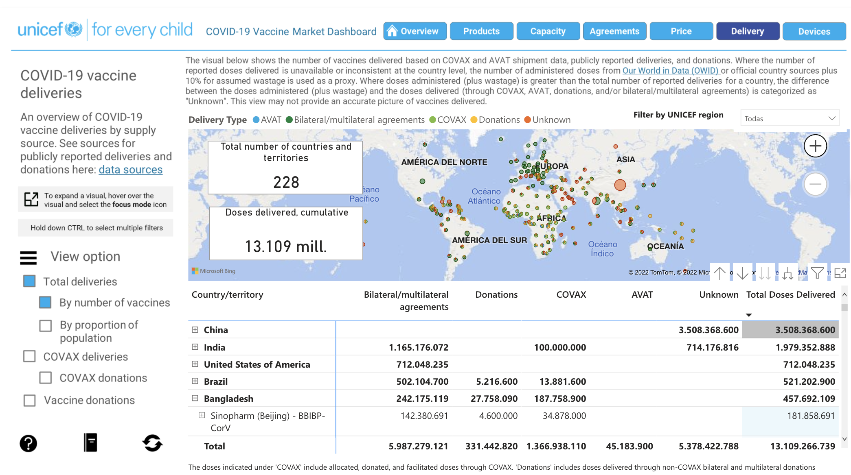Click expand all down one level icon
The height and width of the screenshot is (475, 851).
click(788, 273)
